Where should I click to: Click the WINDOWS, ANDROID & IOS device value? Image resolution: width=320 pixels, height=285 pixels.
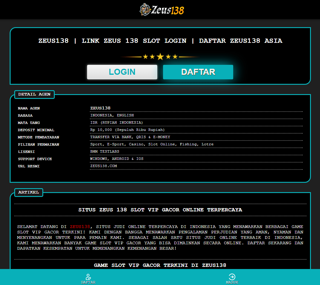click(117, 159)
